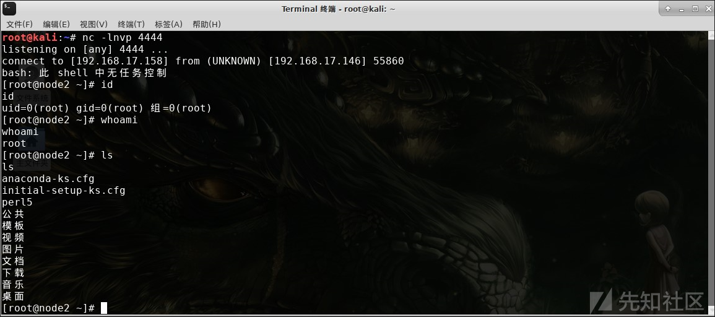Click the 'listening on [any] 4444 ...' line

85,50
